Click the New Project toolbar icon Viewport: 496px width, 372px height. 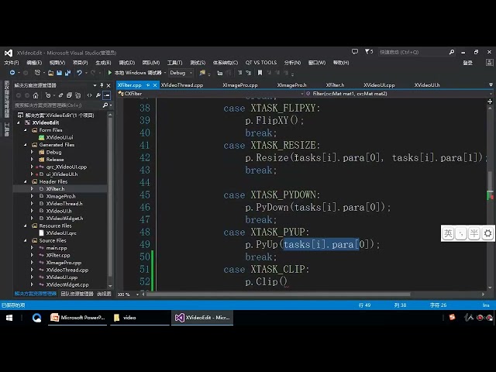click(x=37, y=73)
